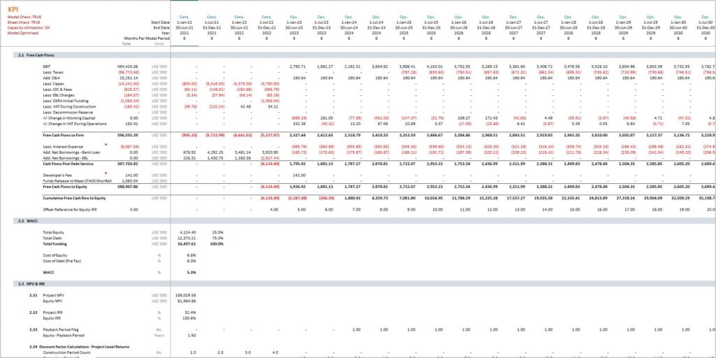
Task: Select the Cost of Debt 6.0% cell
Action: click(192, 262)
